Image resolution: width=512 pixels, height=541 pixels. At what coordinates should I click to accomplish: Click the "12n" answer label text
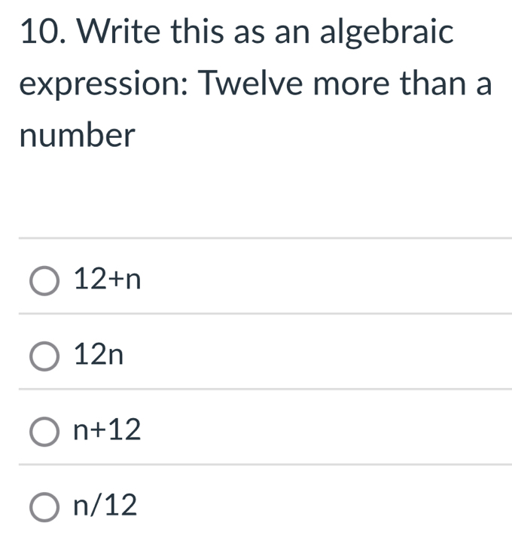[99, 354]
